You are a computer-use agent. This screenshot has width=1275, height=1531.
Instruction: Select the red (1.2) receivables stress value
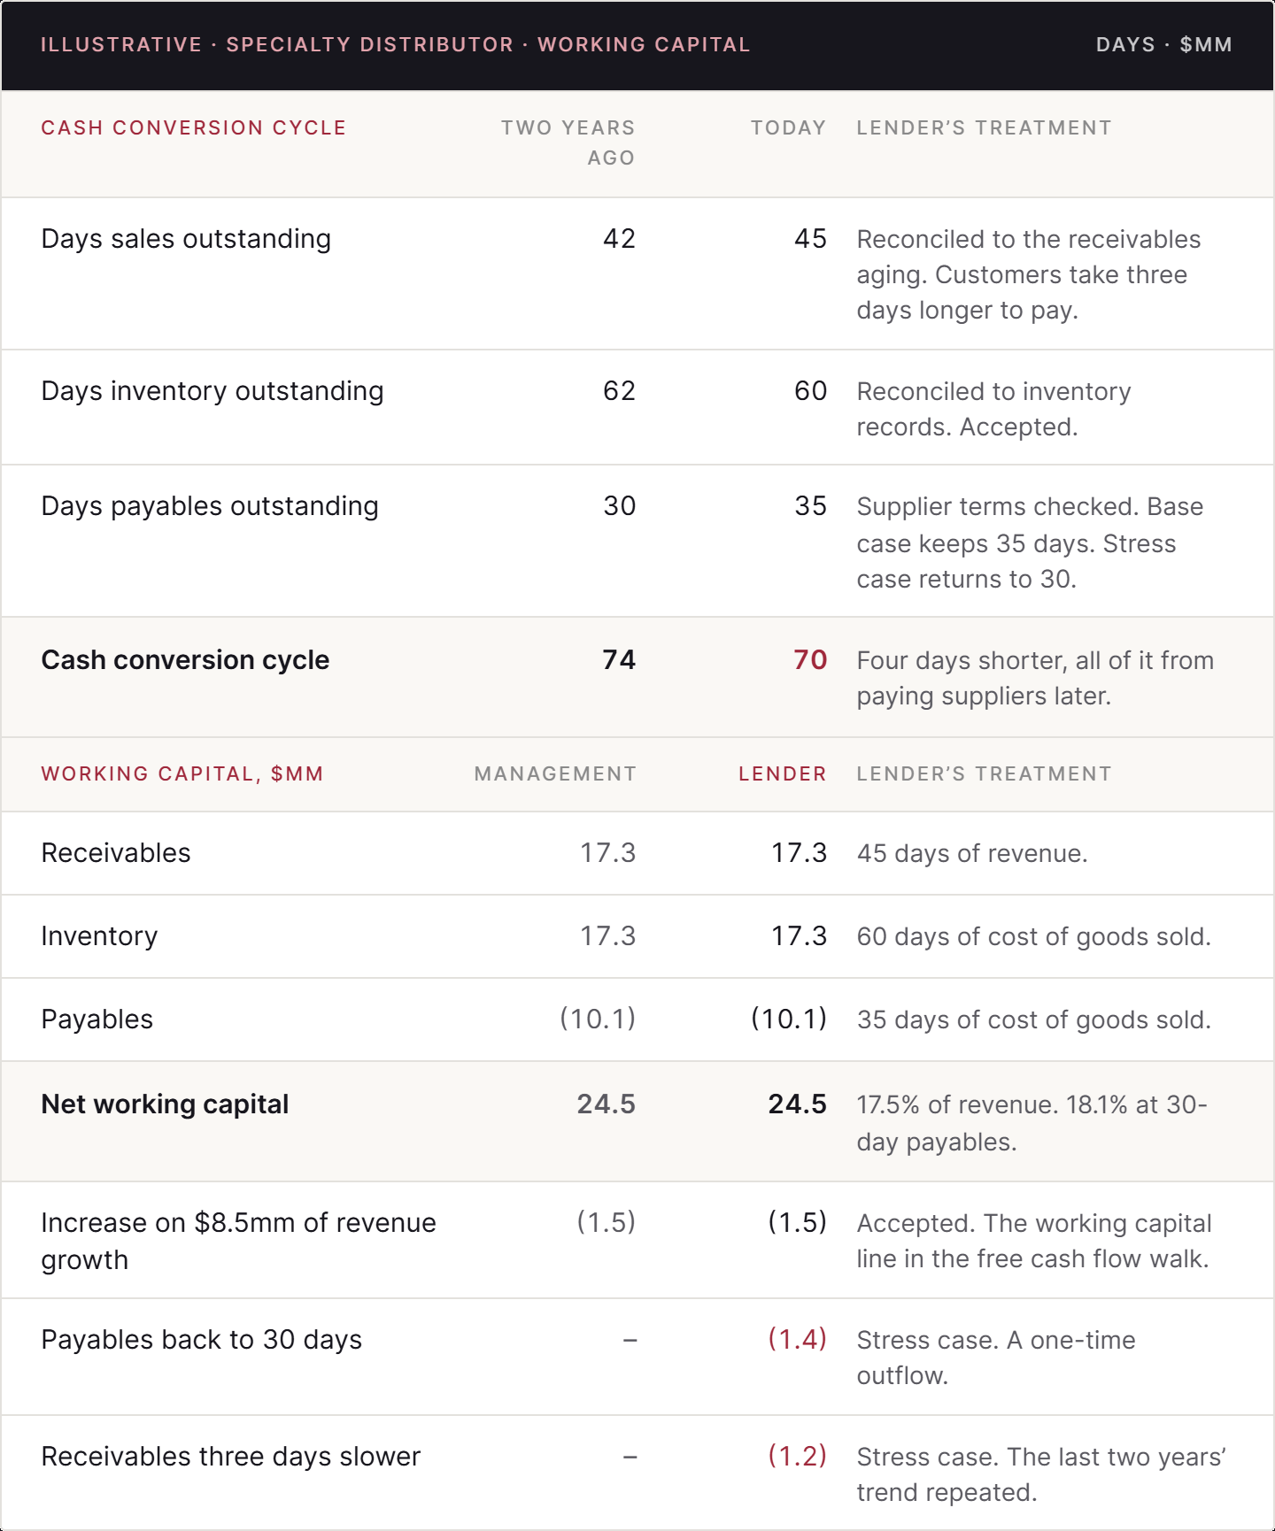click(x=797, y=1457)
